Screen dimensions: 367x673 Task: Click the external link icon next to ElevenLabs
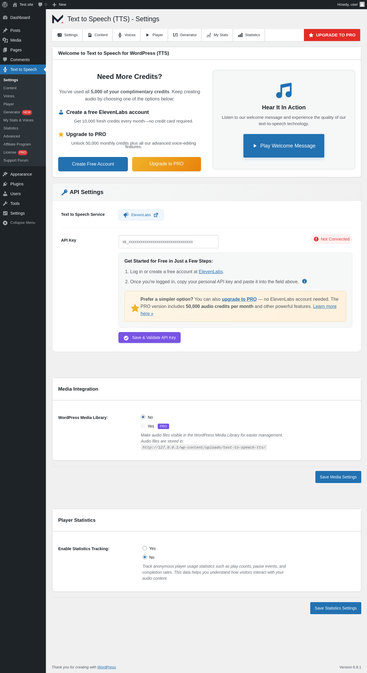pos(156,215)
